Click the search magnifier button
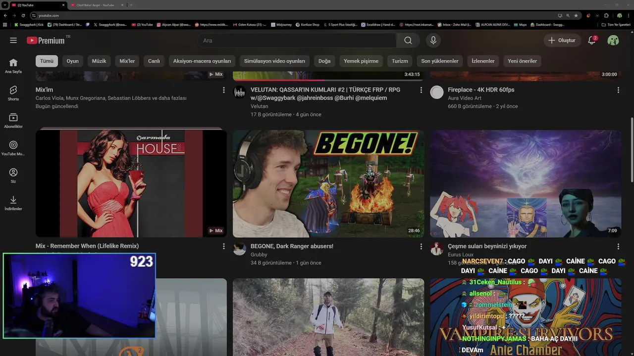The image size is (634, 356). pyautogui.click(x=408, y=41)
